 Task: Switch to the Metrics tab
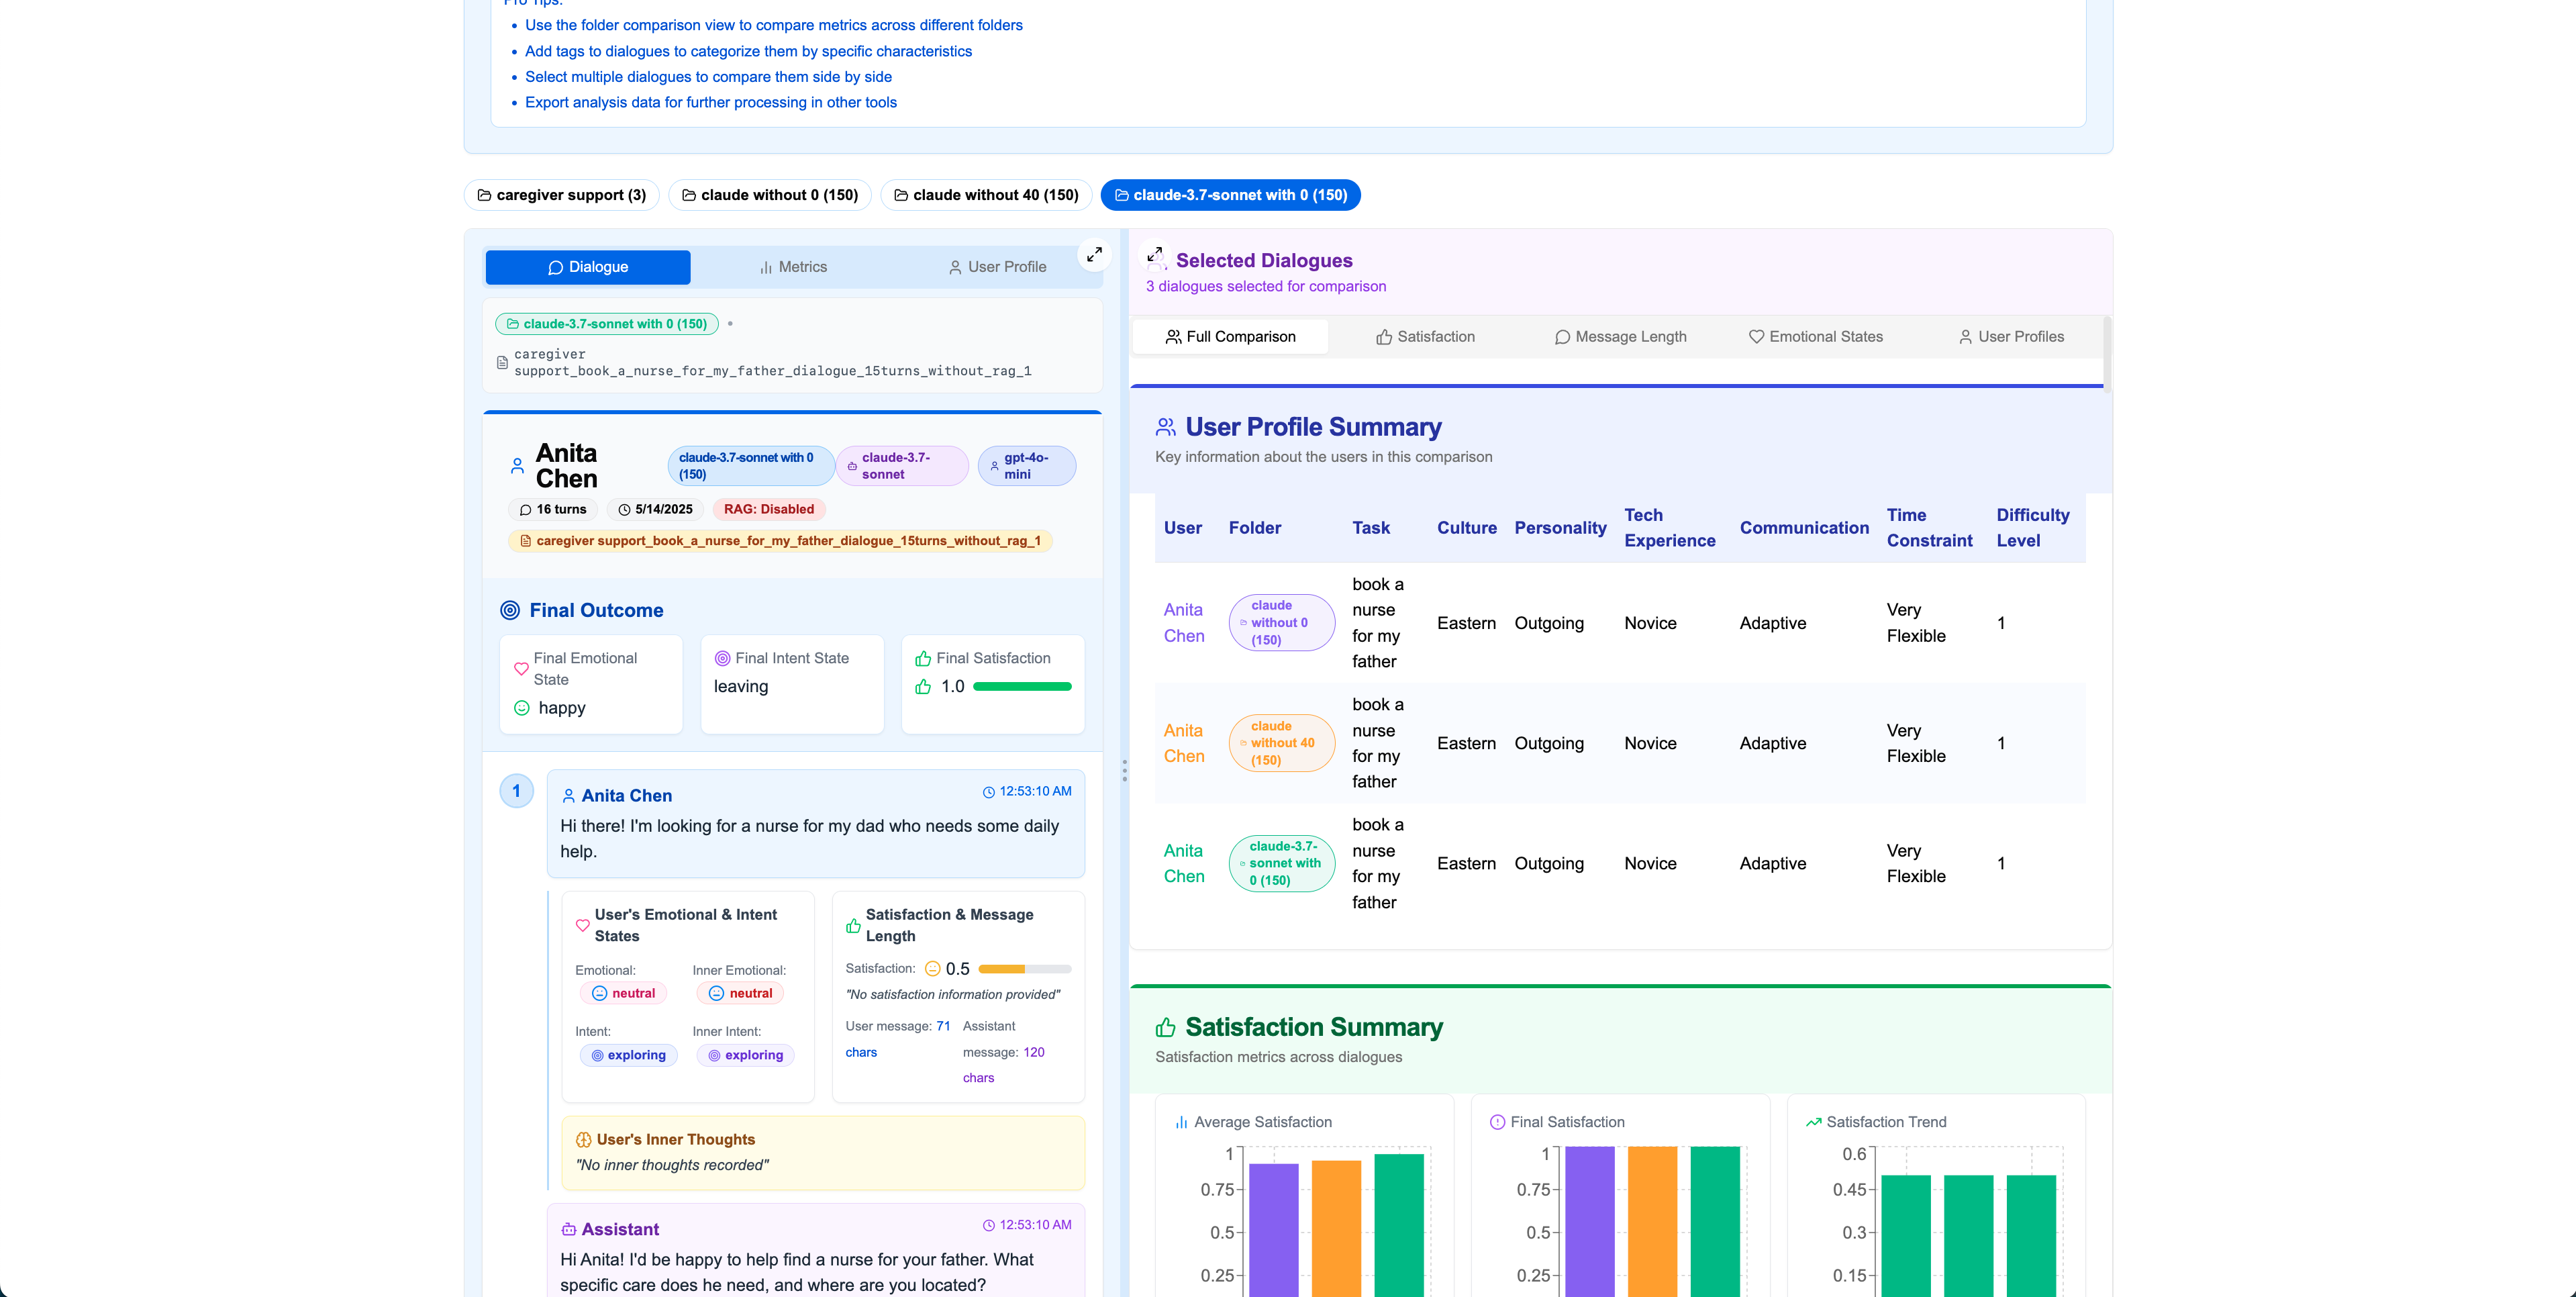[x=793, y=267]
